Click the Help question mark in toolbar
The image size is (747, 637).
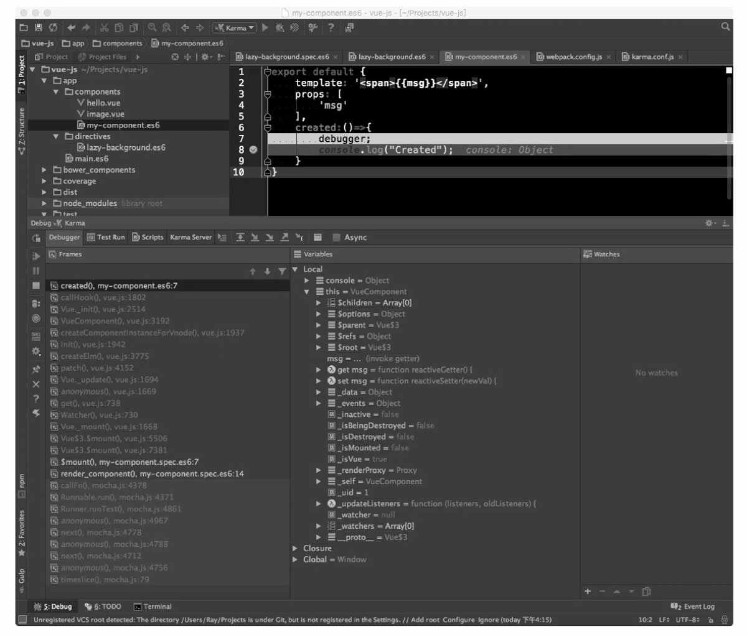tap(331, 27)
